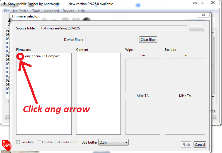222x153 pixels.
Task: Open the Devices menu
Action: tap(68, 11)
